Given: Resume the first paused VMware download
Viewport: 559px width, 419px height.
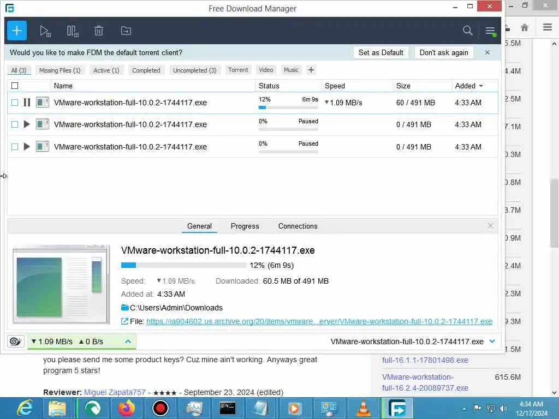Looking at the screenshot, I should 26,124.
